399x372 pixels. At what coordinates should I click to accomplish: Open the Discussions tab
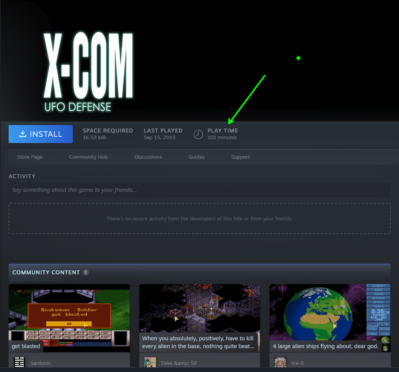[x=148, y=157]
